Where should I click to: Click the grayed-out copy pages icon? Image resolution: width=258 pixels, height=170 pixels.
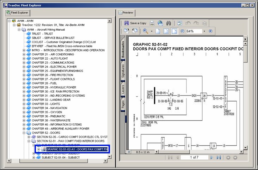[204, 23]
